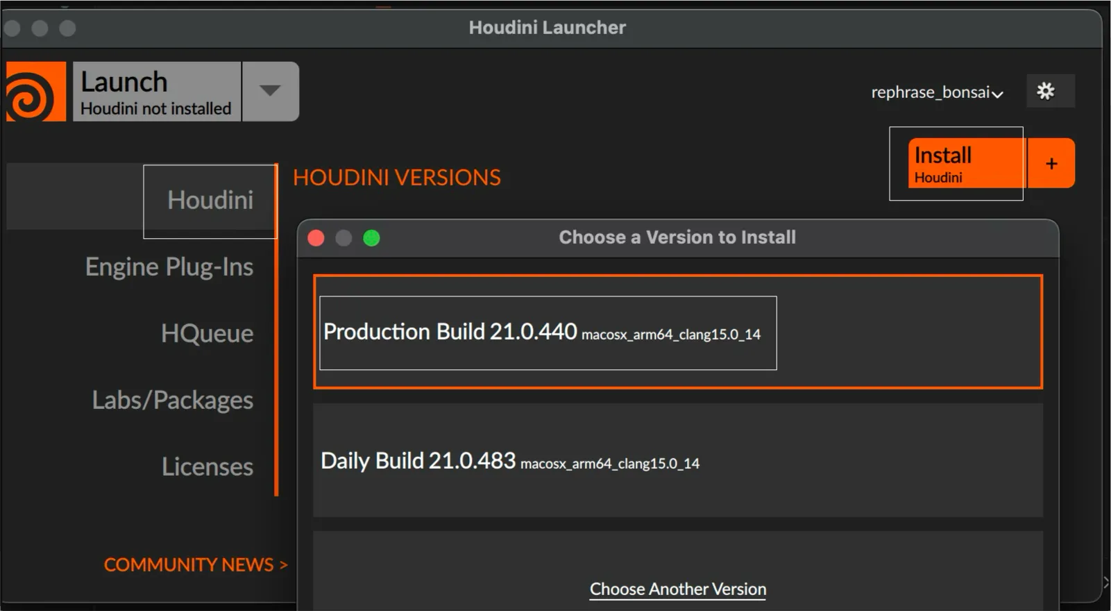Click the Houdini swirl logo icon
This screenshot has width=1111, height=611.
pyautogui.click(x=34, y=90)
